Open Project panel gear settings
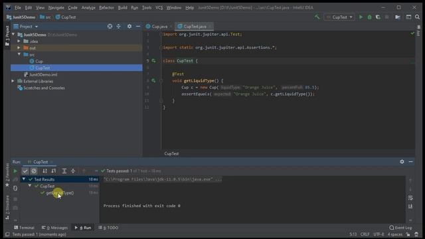Image resolution: width=425 pixels, height=239 pixels. coord(129,27)
